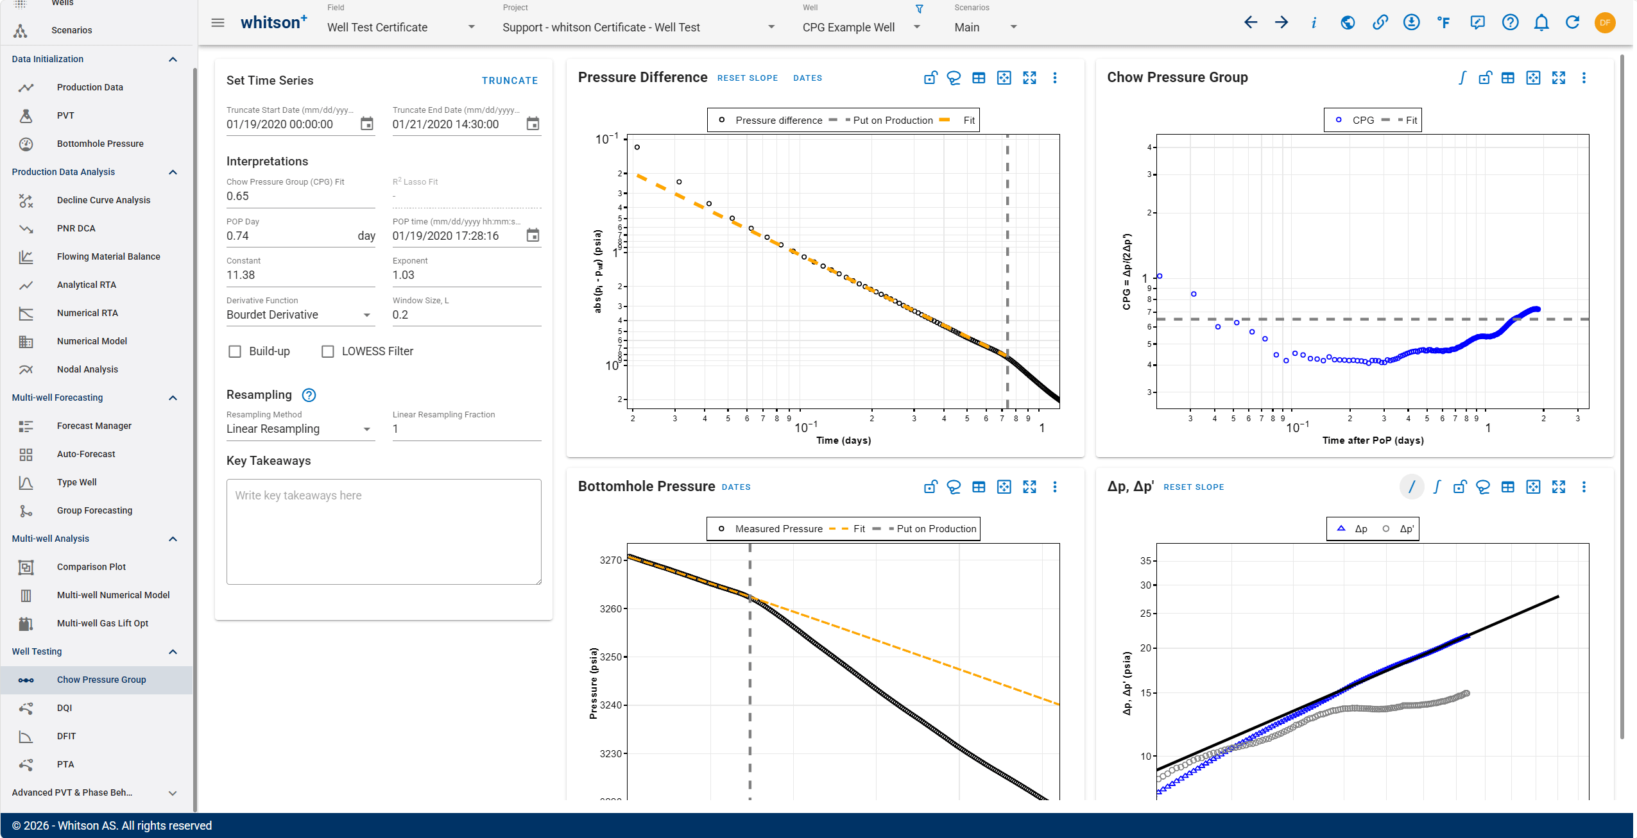The height and width of the screenshot is (838, 1637).
Task: Fullscreen the Pressure Difference plot
Action: (x=1029, y=78)
